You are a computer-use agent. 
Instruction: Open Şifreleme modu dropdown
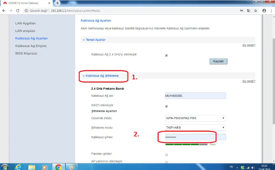(x=195, y=128)
